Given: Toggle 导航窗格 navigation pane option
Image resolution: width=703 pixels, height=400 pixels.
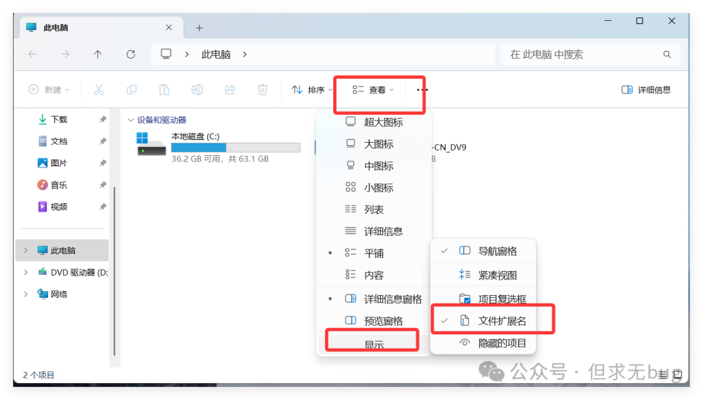Looking at the screenshot, I should (497, 251).
